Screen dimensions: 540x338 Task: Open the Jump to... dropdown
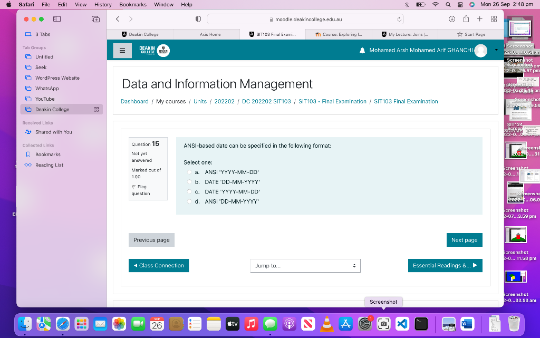pos(305,265)
